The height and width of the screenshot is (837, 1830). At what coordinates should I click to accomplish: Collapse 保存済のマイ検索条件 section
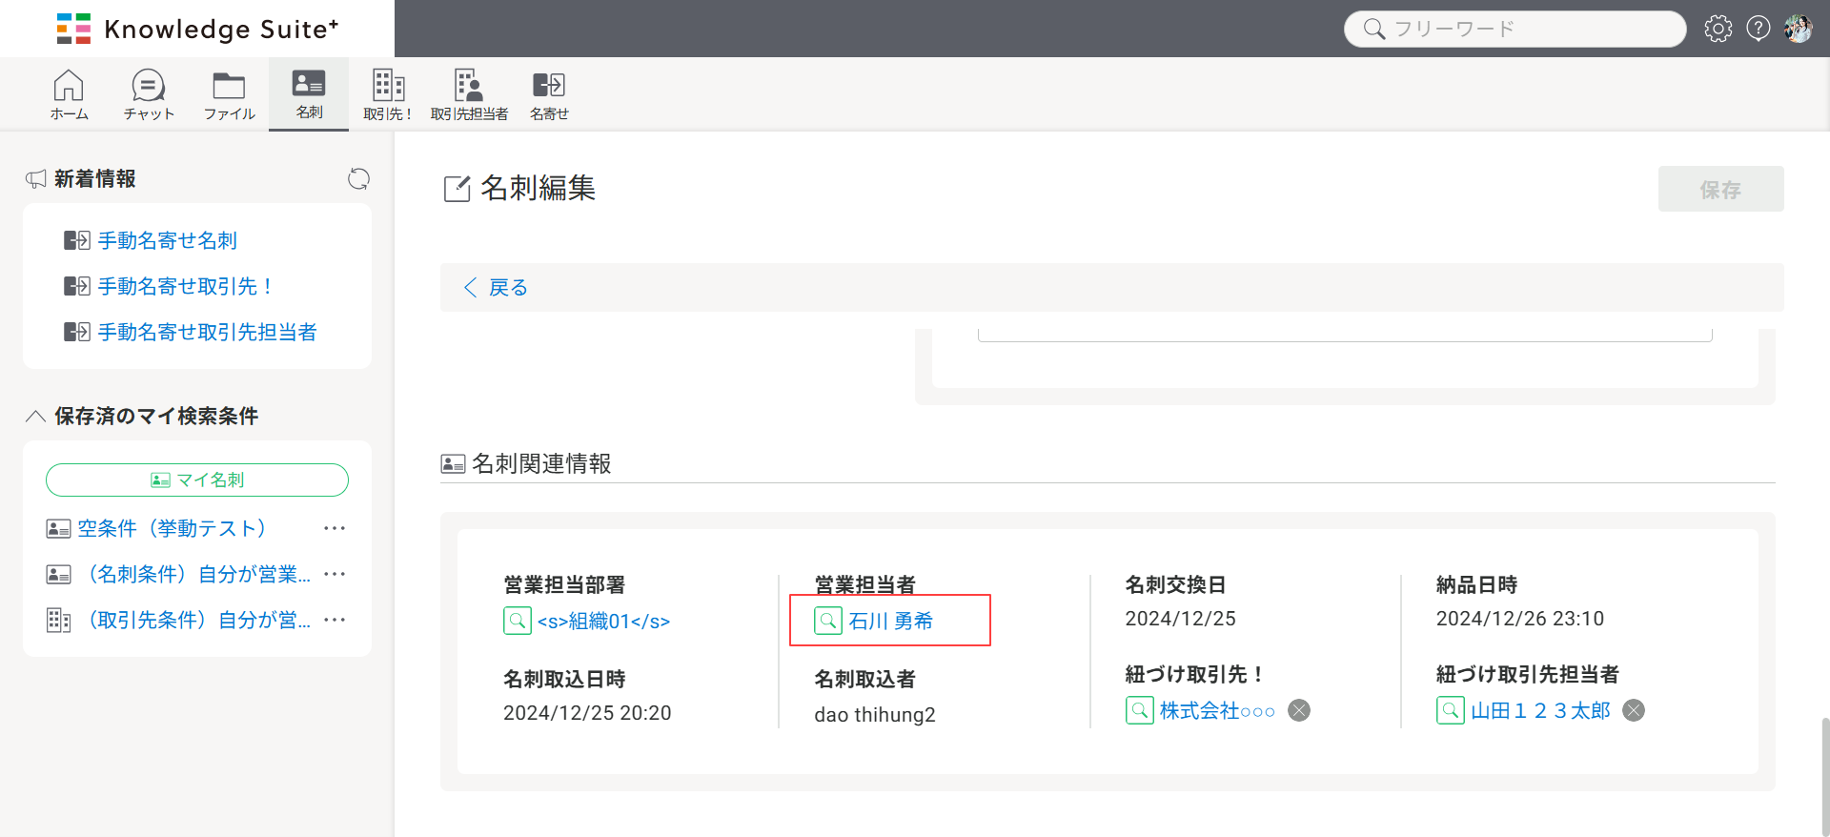[x=35, y=416]
